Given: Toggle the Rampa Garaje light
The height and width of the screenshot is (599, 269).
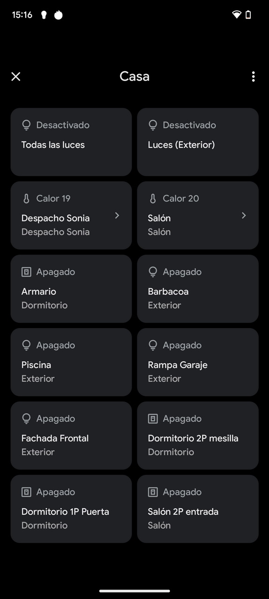Looking at the screenshot, I should click(198, 362).
